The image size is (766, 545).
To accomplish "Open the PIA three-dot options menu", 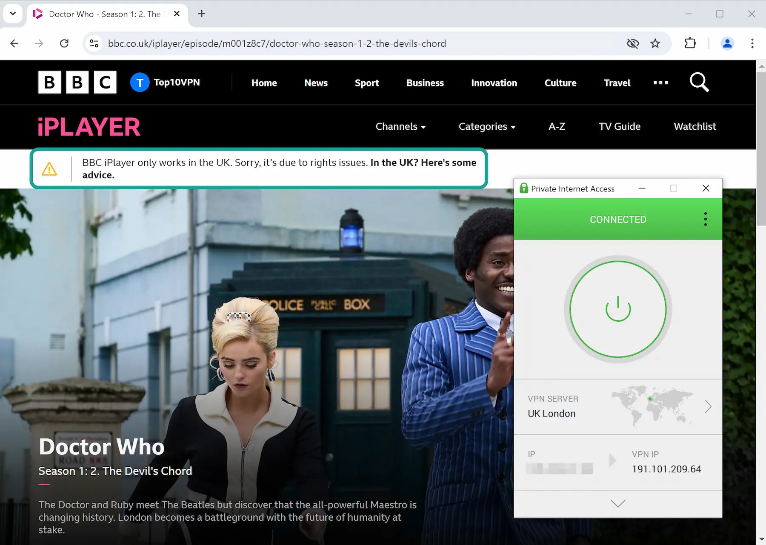I will click(705, 219).
